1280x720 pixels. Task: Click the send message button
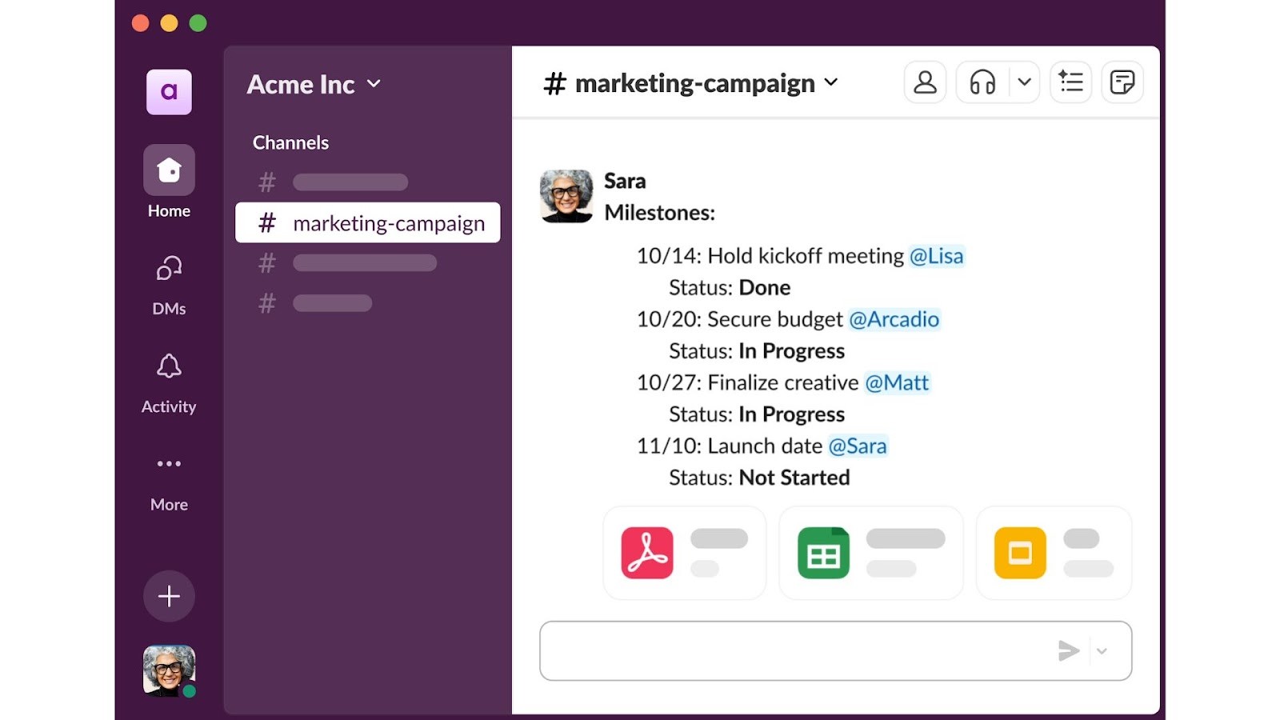[x=1069, y=650]
